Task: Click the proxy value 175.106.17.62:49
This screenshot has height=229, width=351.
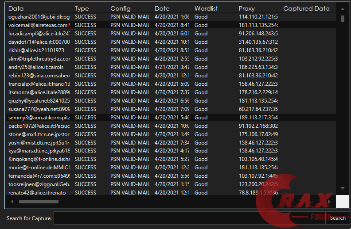Action: click(258, 134)
